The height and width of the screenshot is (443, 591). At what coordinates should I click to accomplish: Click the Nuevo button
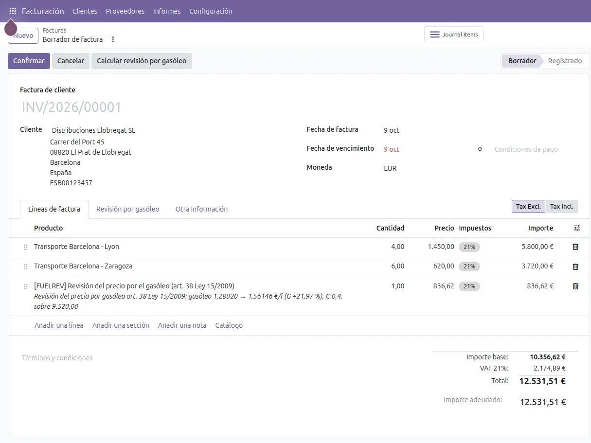click(x=23, y=35)
